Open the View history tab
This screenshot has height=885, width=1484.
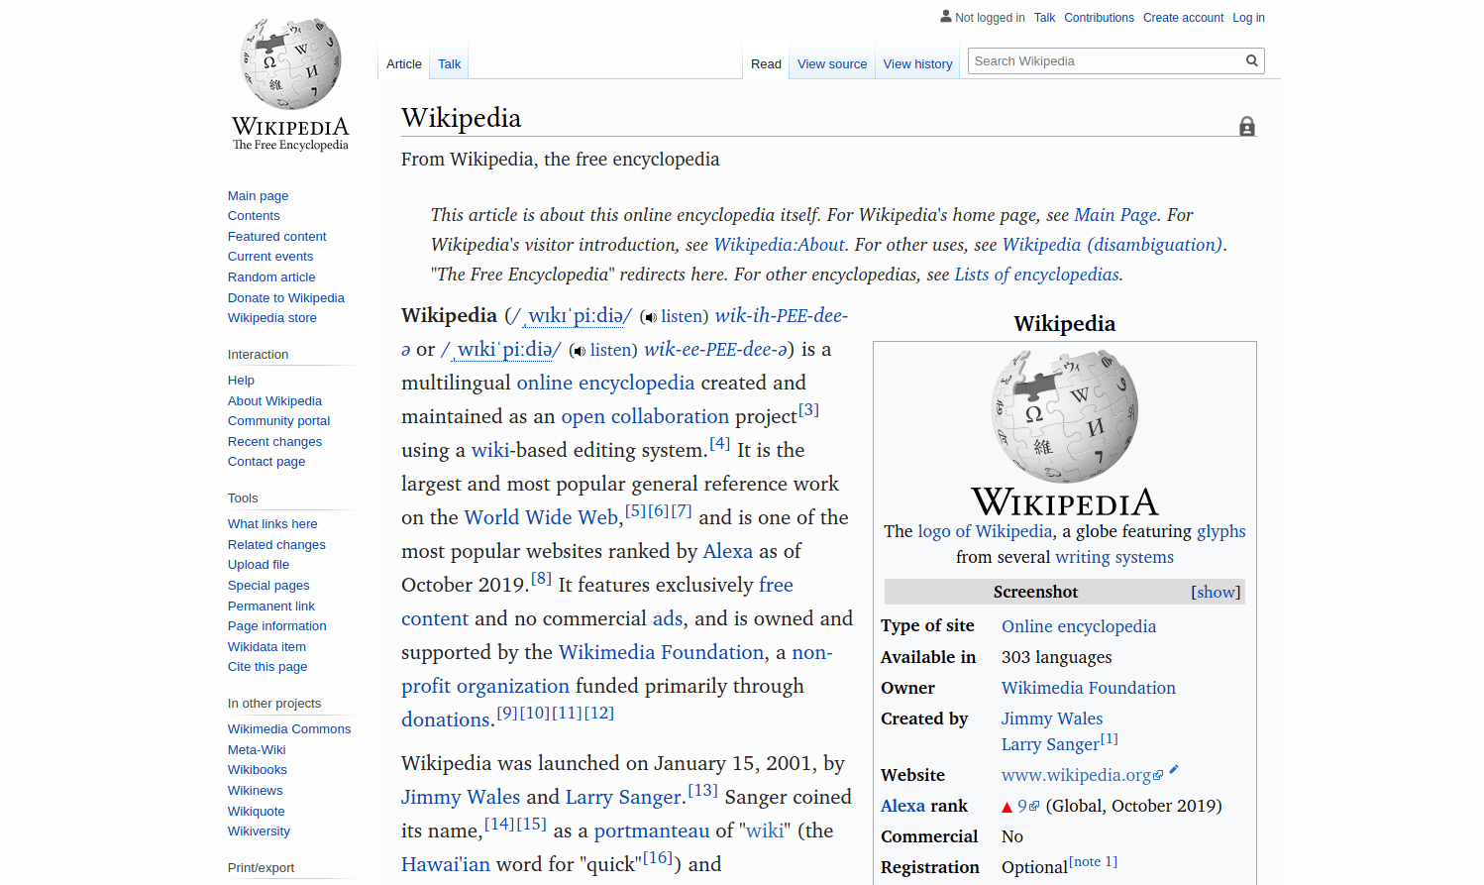pos(917,64)
